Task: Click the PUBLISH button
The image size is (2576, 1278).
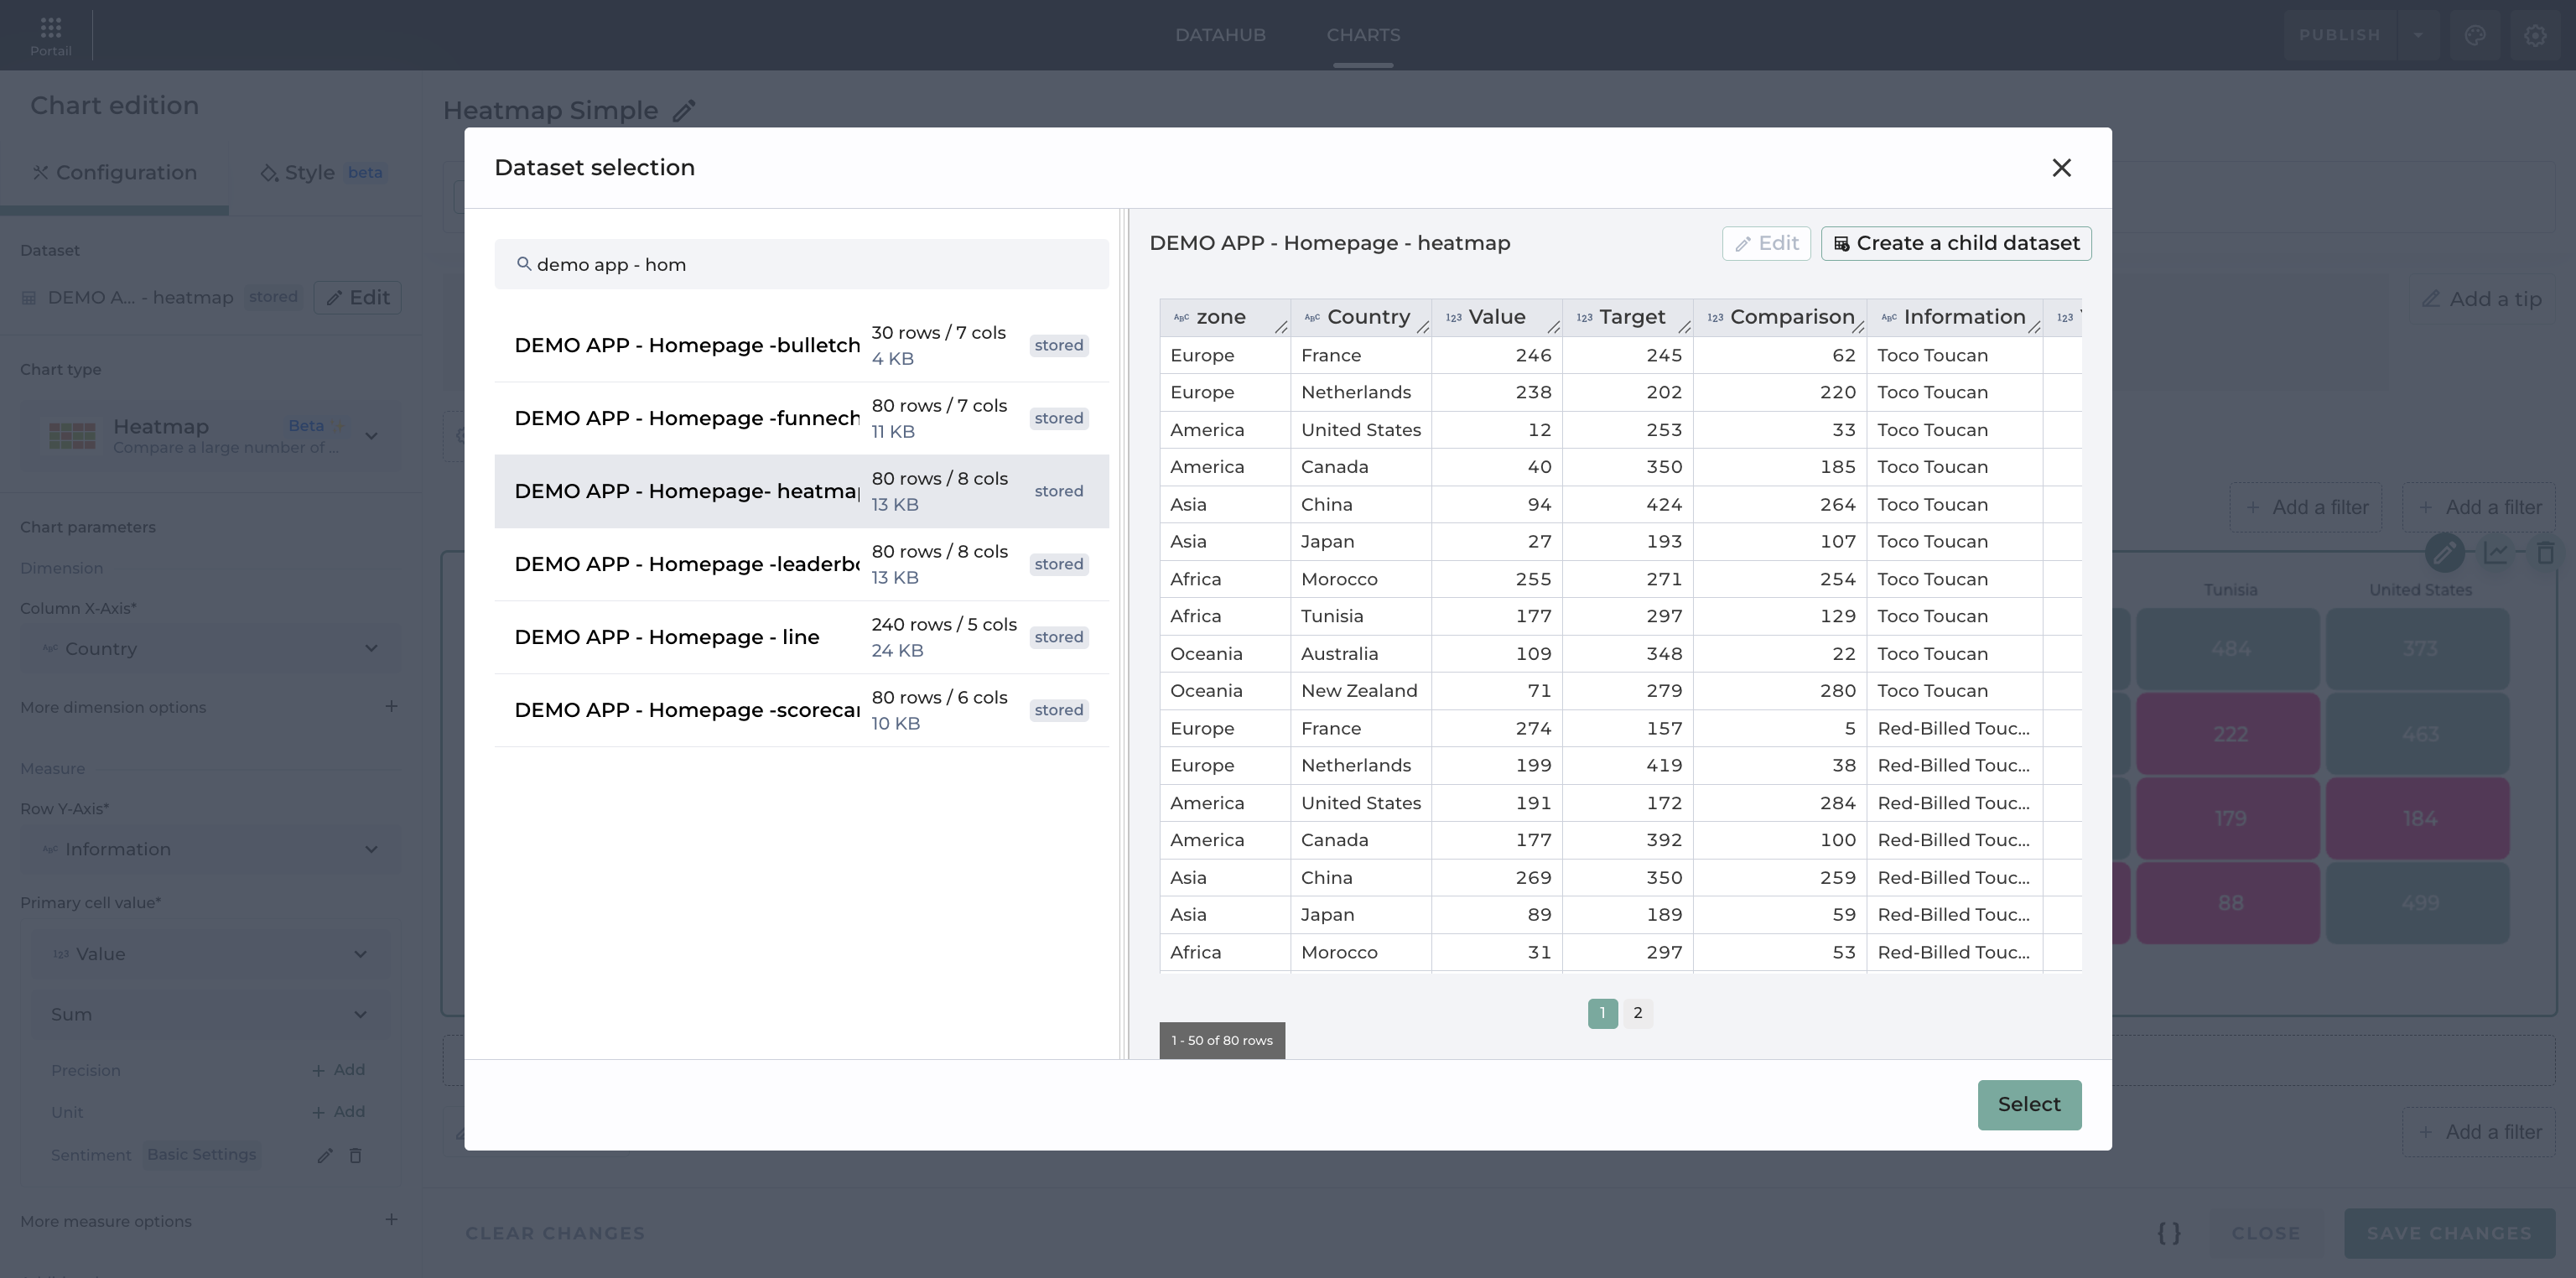Action: click(x=2339, y=35)
